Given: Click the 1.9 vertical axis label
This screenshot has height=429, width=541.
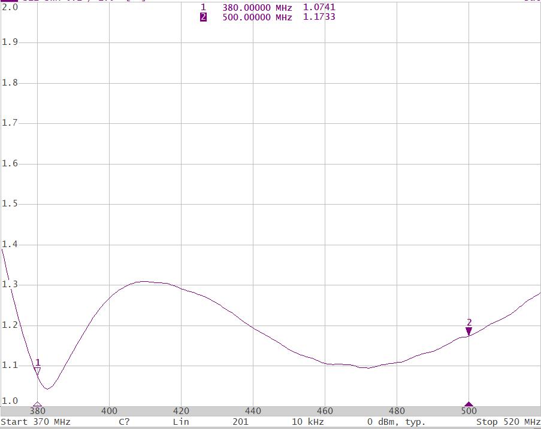Looking at the screenshot, I should pyautogui.click(x=10, y=42).
